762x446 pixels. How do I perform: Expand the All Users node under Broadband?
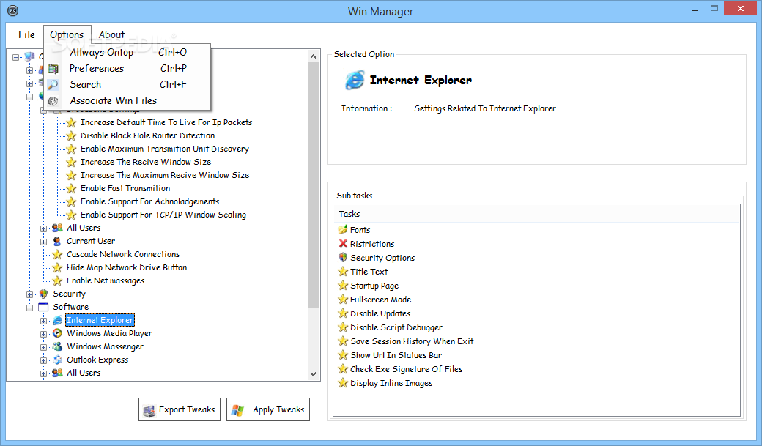click(x=43, y=228)
